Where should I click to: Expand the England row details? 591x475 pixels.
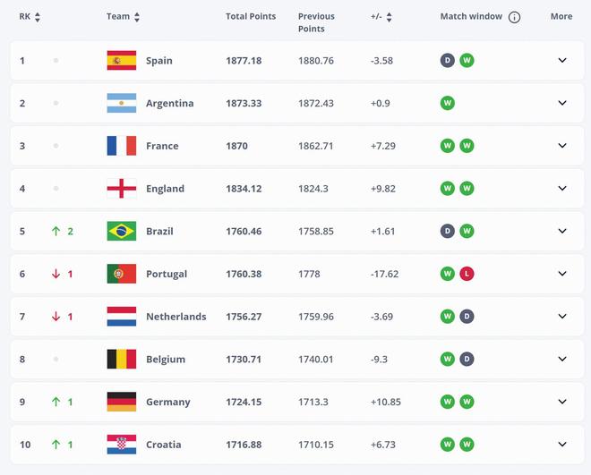pyautogui.click(x=562, y=189)
